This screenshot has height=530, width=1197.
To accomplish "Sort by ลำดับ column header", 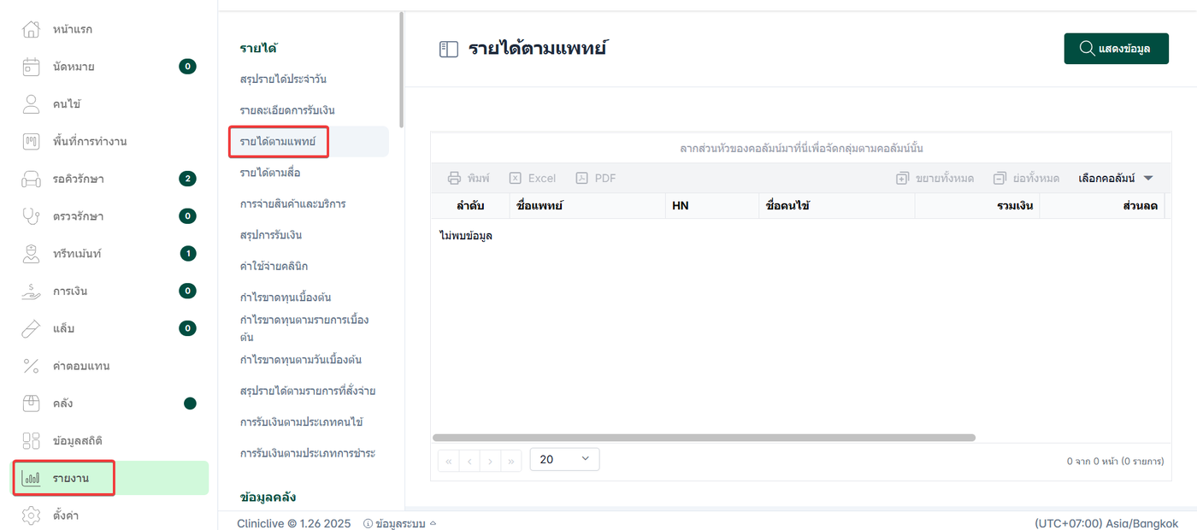I will point(470,206).
